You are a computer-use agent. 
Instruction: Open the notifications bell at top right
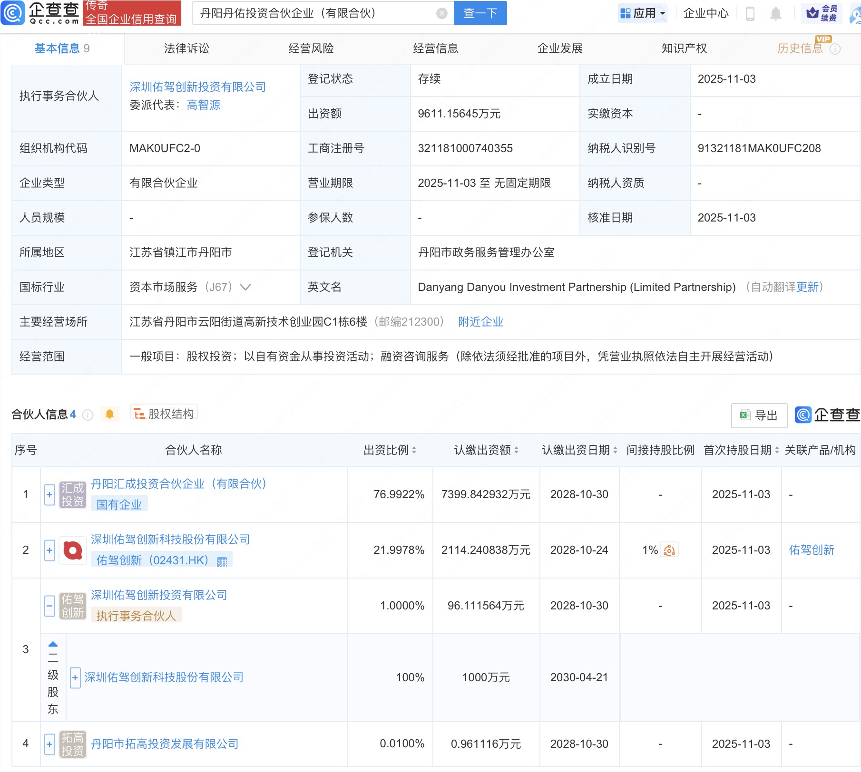(774, 13)
